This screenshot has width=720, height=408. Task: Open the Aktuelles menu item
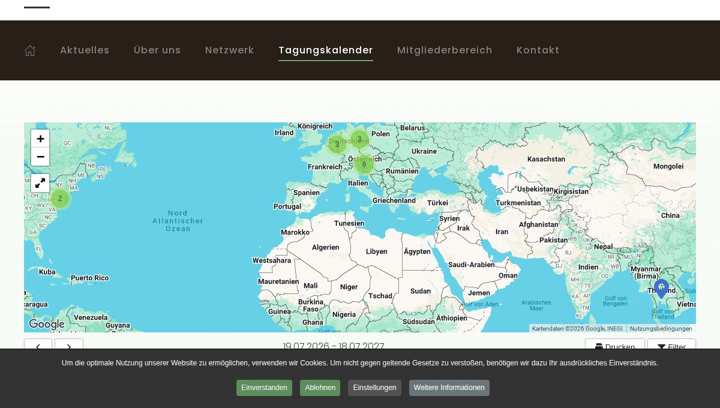(85, 50)
